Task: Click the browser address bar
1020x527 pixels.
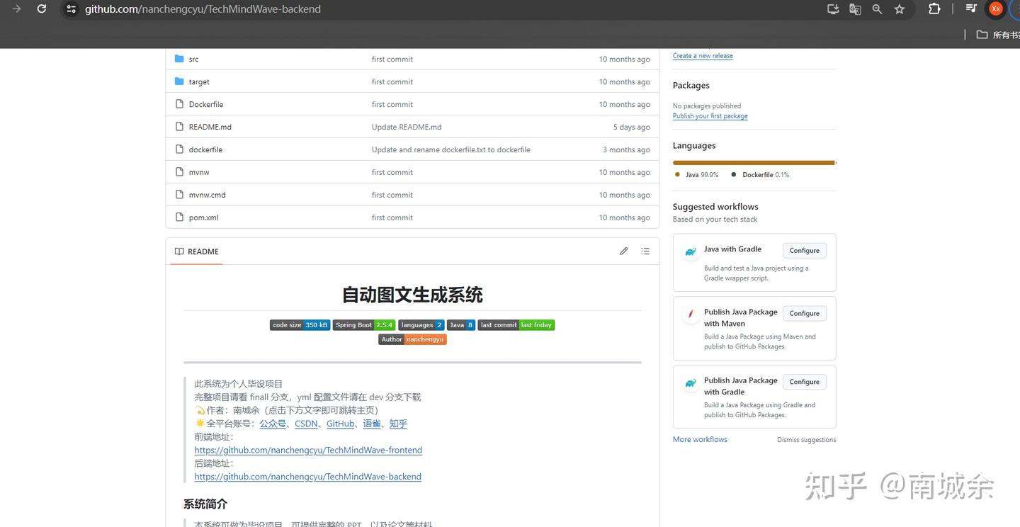Action: point(283,8)
